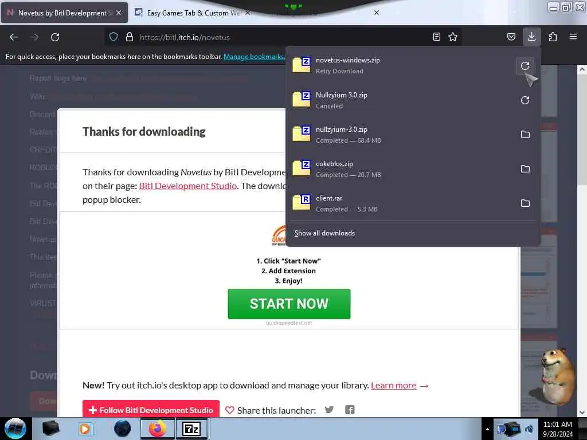Show client.rar in its folder
Image resolution: width=587 pixels, height=440 pixels.
pos(525,203)
